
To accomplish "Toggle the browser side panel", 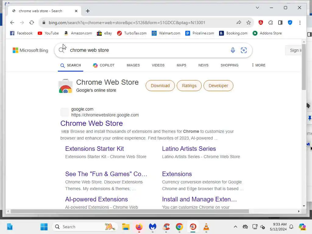I will [280, 23].
